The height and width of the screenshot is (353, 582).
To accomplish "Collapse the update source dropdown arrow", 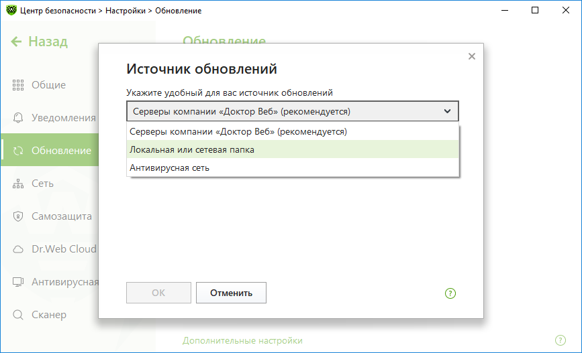I will click(448, 111).
